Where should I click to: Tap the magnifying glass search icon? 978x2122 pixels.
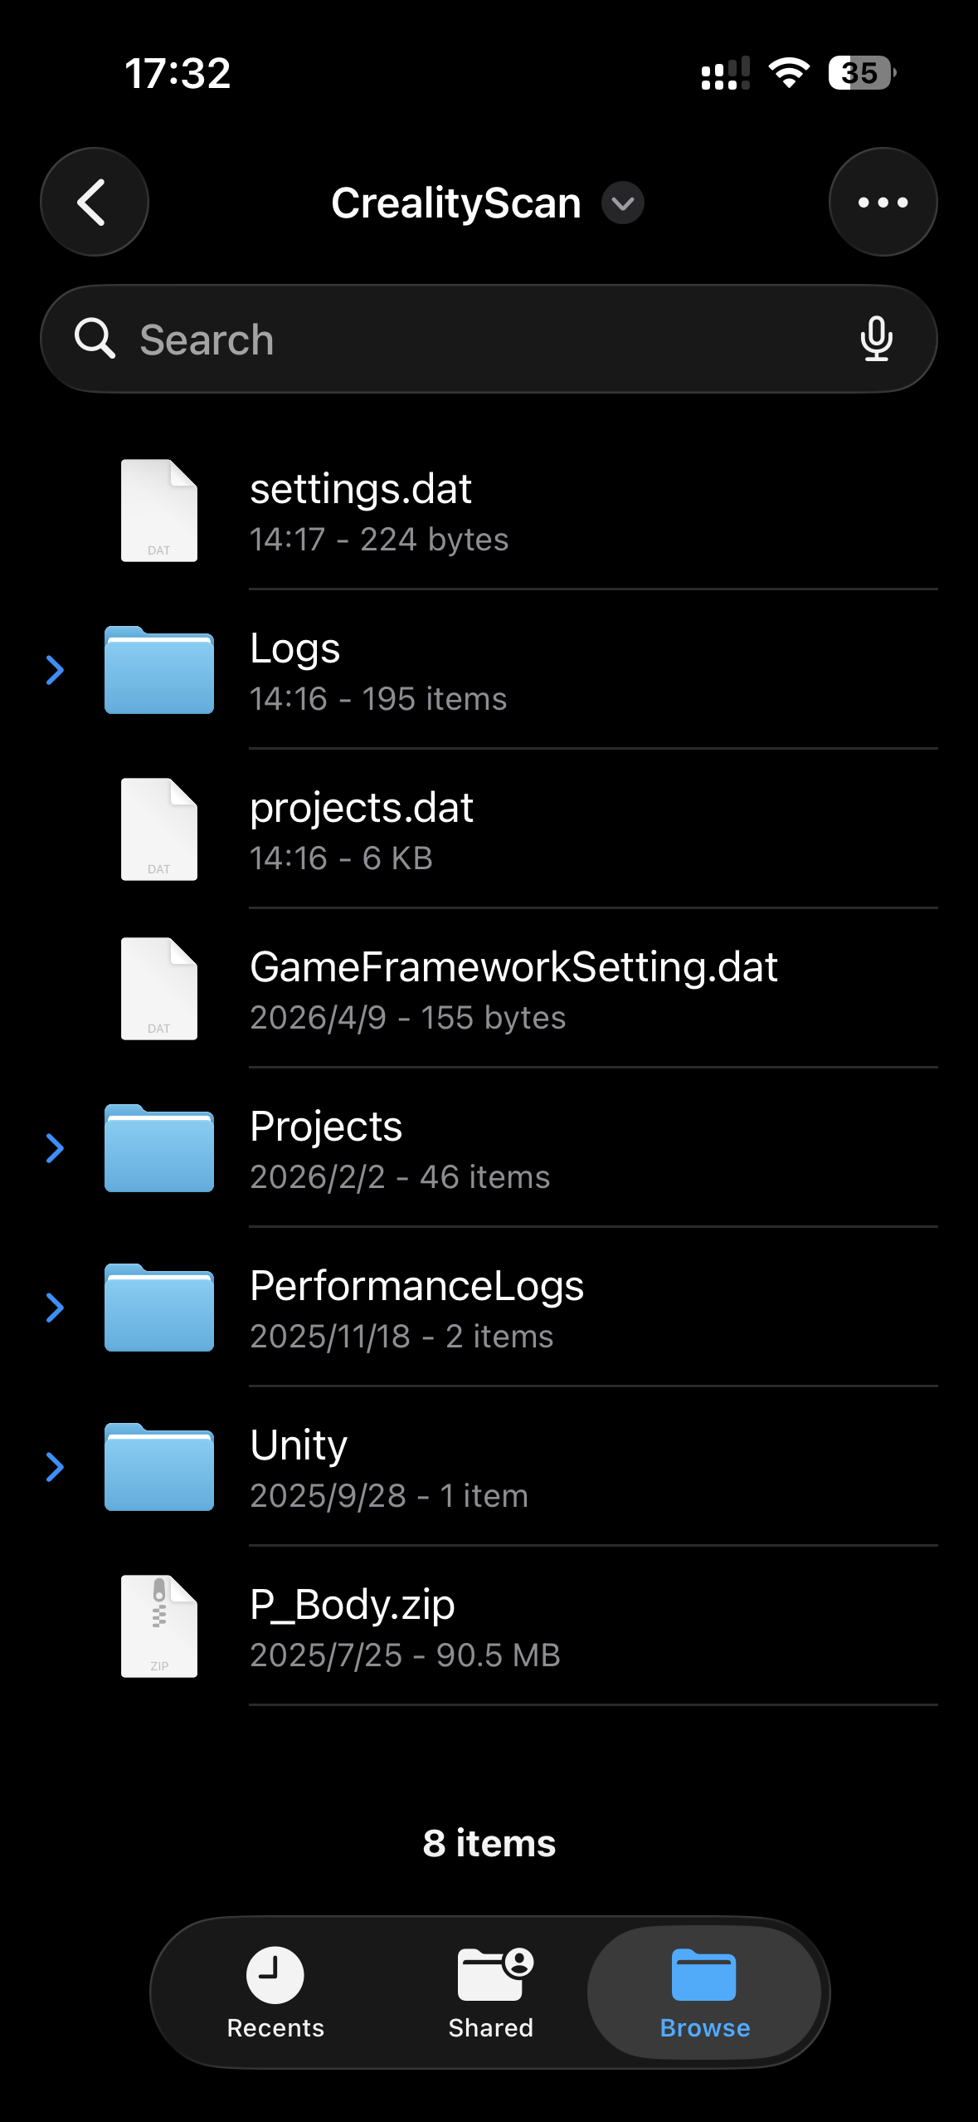[95, 339]
